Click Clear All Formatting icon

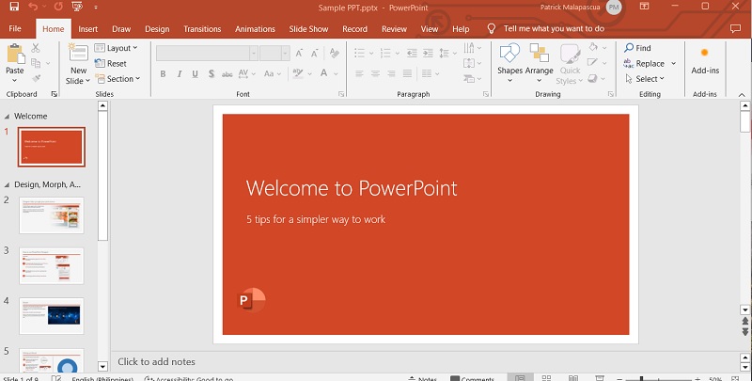(x=335, y=53)
